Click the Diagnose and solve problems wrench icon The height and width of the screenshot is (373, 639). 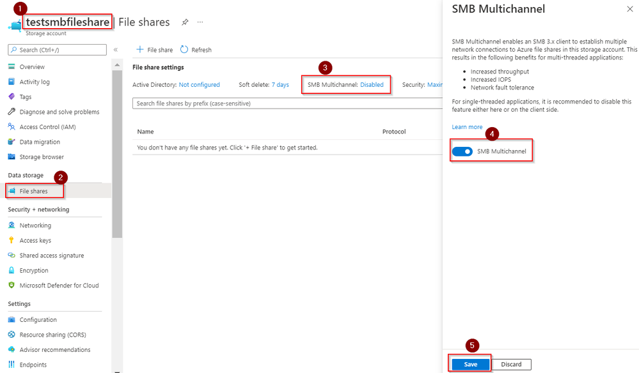pos(12,112)
